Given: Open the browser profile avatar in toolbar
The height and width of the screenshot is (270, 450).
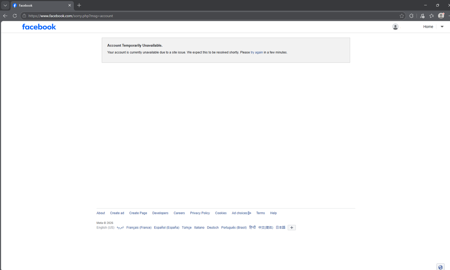Looking at the screenshot, I should [441, 16].
